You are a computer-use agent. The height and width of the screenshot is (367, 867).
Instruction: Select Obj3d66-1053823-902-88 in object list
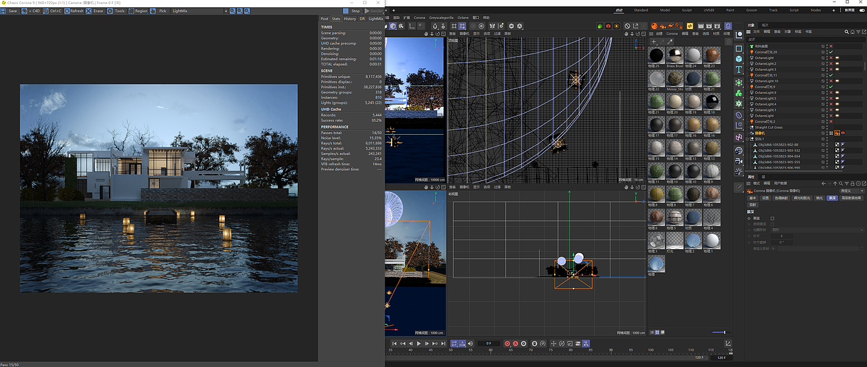pyautogui.click(x=778, y=144)
